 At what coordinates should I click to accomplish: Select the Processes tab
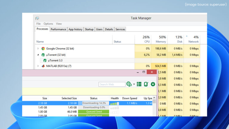point(42,29)
